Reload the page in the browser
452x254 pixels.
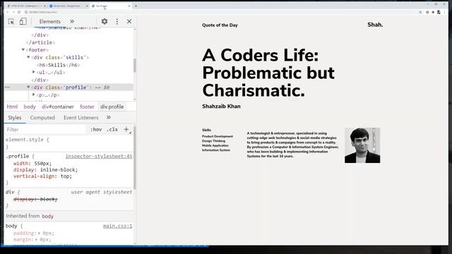pos(19,12)
